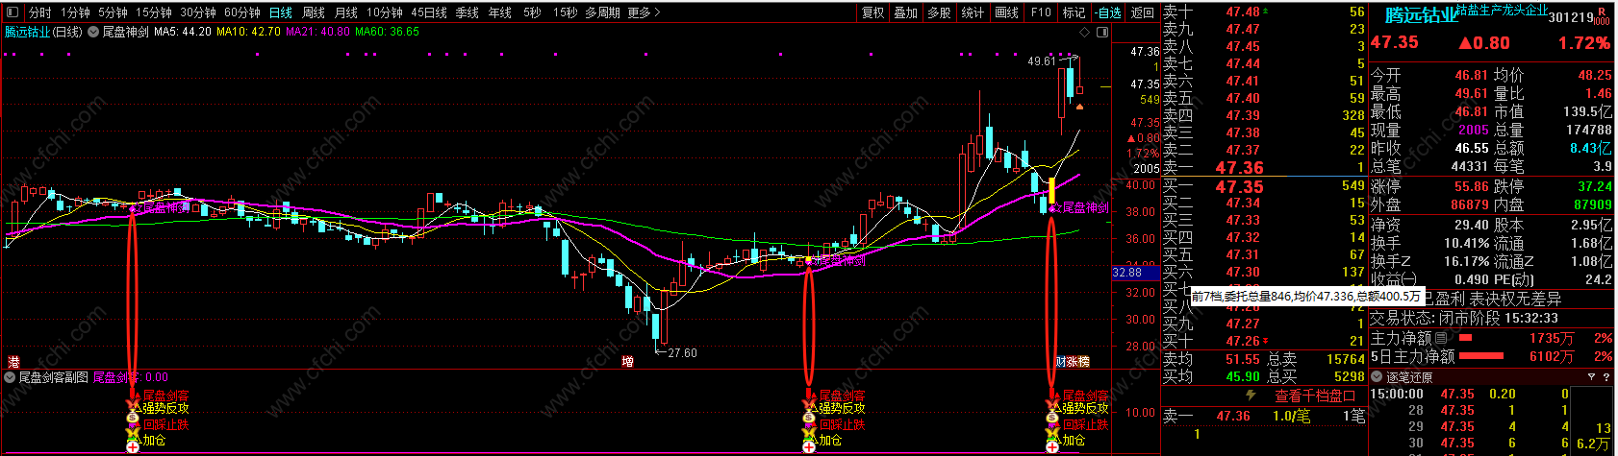Image resolution: width=1618 pixels, height=456 pixels.
Task: Click 卖均 value 51.55
Action: [1243, 359]
